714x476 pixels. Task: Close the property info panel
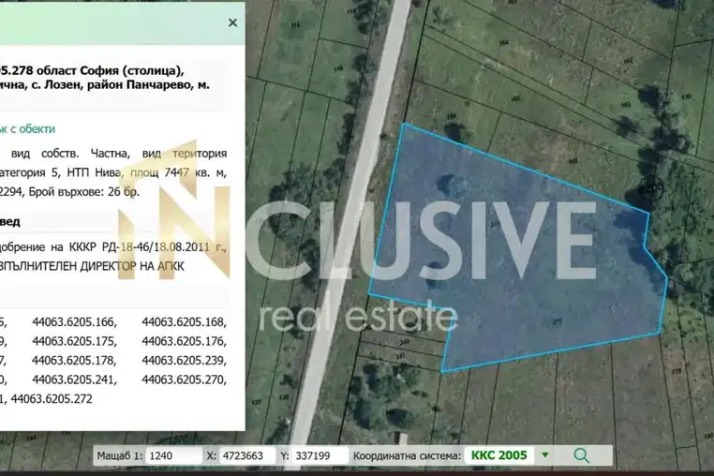click(232, 22)
